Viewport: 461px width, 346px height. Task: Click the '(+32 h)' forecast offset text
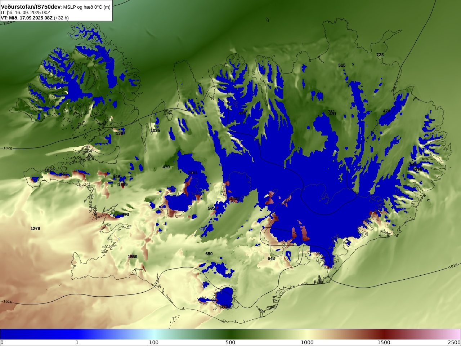61,18
